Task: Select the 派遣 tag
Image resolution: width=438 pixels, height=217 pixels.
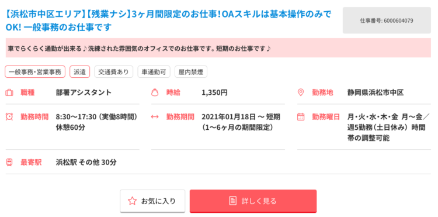Action: tap(79, 71)
